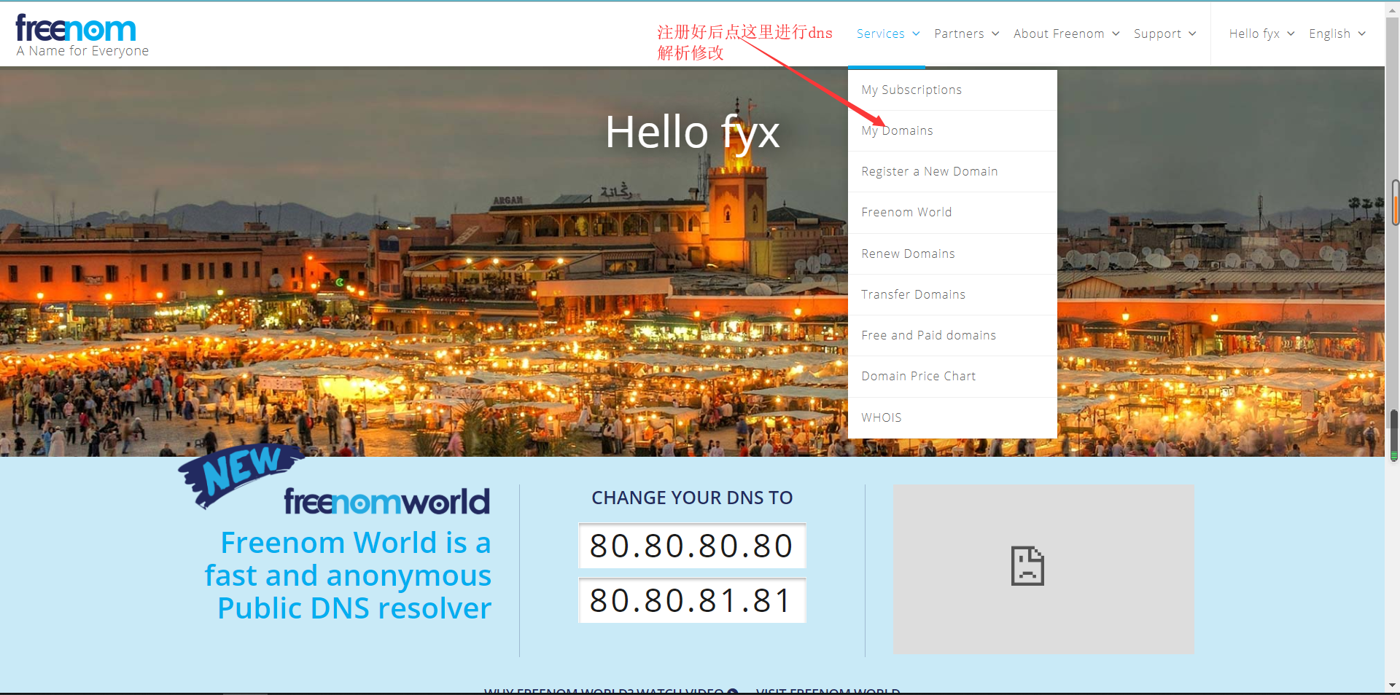Open the Partners dropdown
1400x695 pixels.
[x=966, y=34]
